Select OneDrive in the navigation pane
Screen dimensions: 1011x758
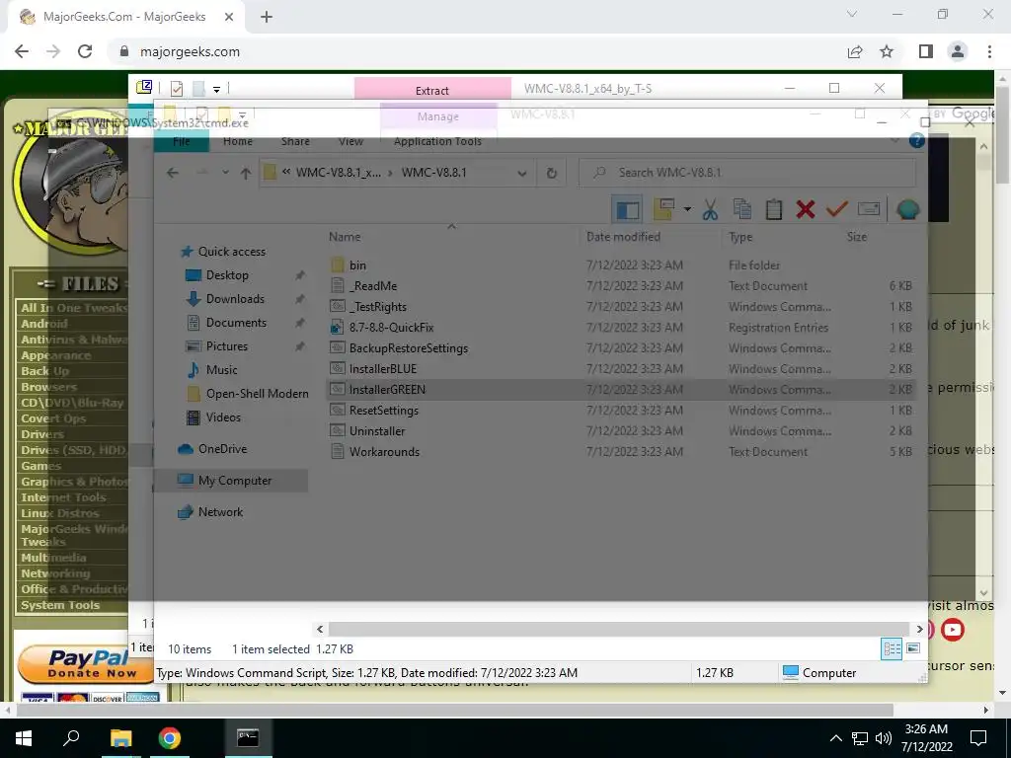(222, 449)
